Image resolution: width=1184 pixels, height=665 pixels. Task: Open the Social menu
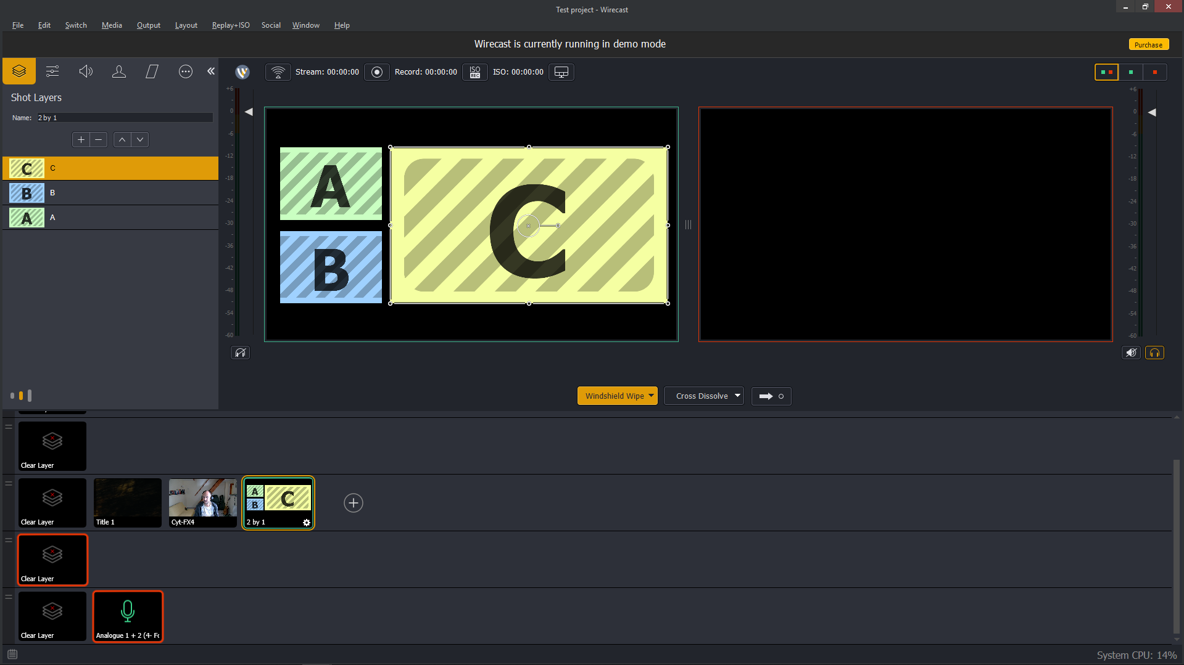click(271, 25)
